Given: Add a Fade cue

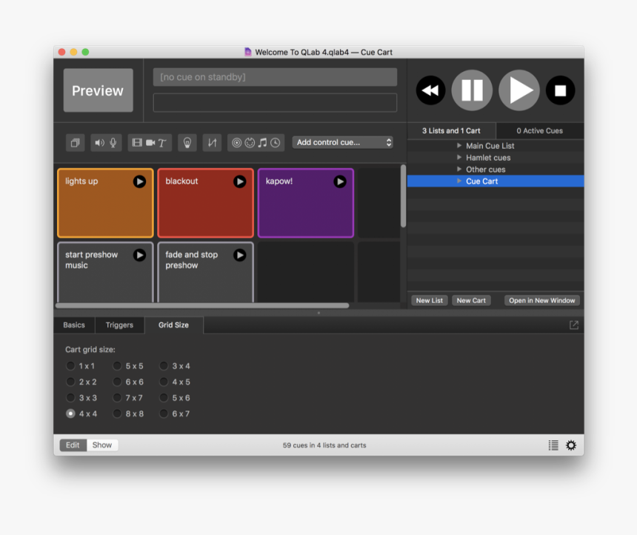Looking at the screenshot, I should click(x=212, y=143).
